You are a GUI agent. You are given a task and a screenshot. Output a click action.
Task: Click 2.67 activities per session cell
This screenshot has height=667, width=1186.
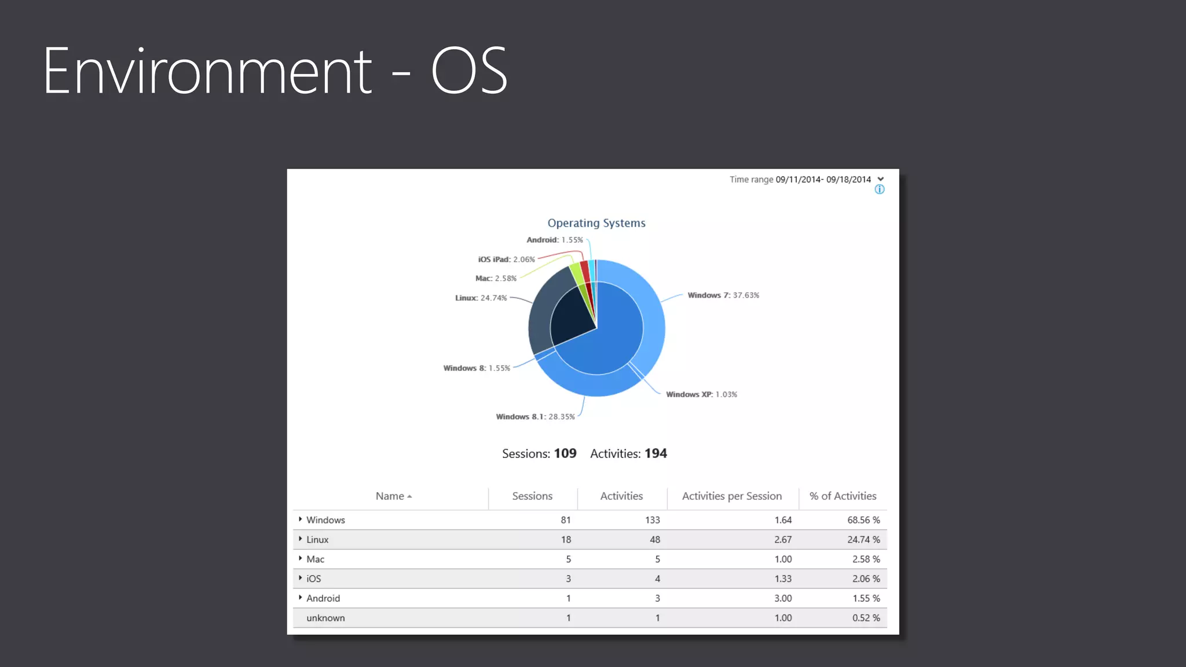coord(783,540)
